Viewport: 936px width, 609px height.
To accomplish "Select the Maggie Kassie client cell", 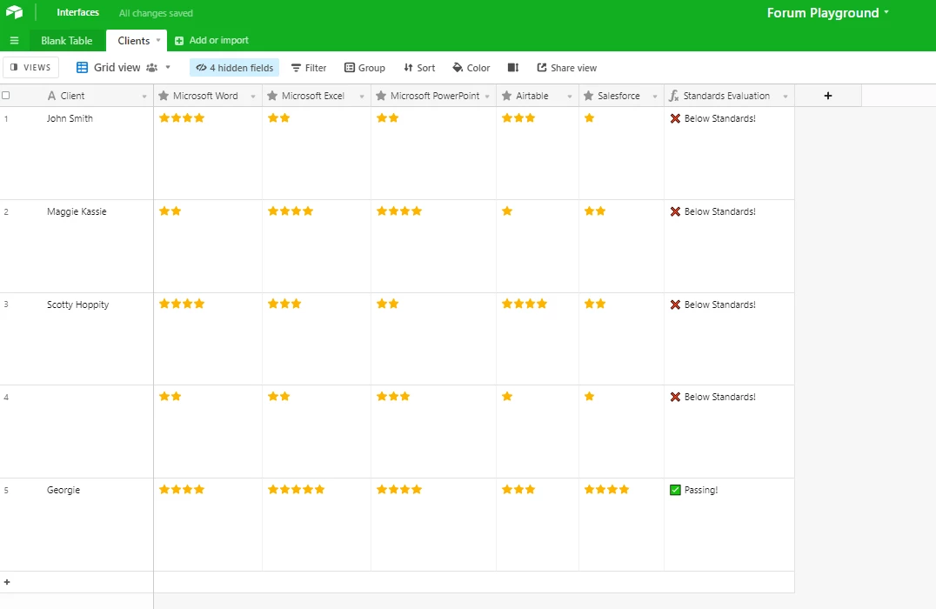I will (x=77, y=211).
